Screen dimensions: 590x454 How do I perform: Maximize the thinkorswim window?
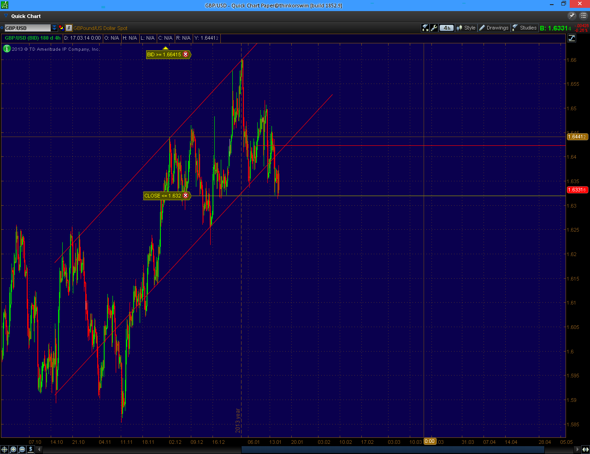tap(563, 4)
